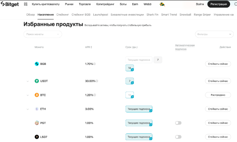Click the Автоматическая подписка column header
The width and height of the screenshot is (237, 142).
[185, 47]
